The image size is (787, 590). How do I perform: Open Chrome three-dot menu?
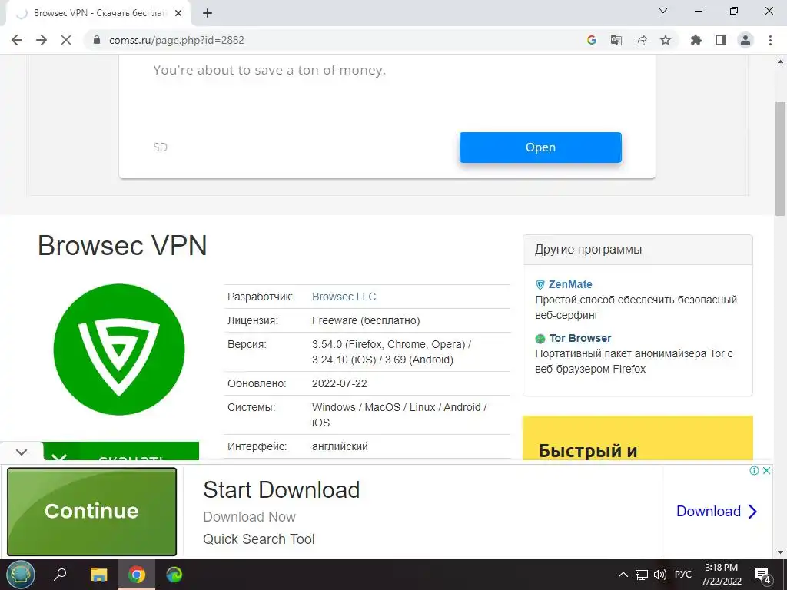770,40
